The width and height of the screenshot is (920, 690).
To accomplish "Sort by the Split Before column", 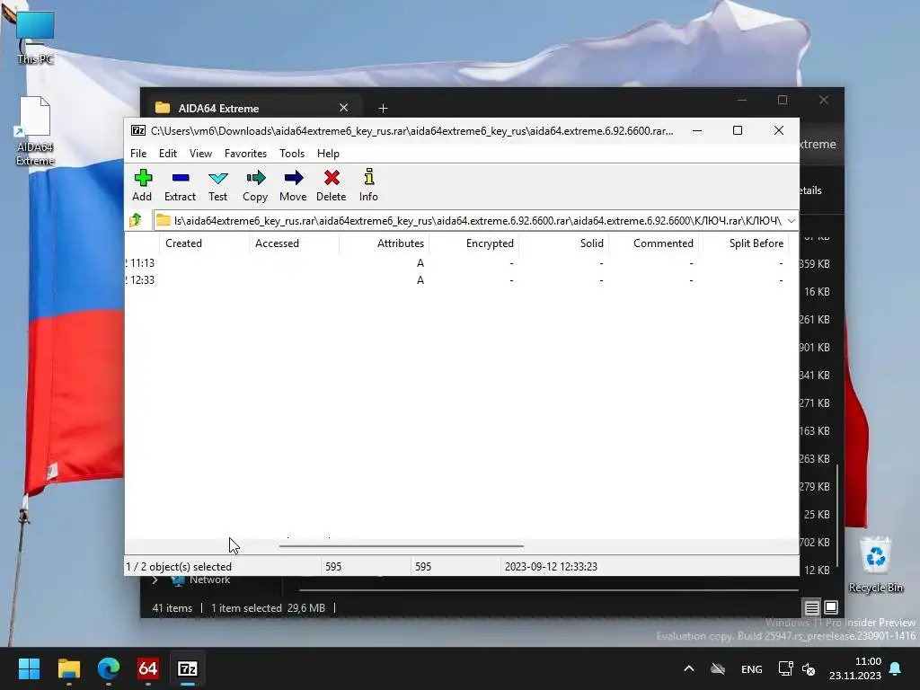I will (743, 243).
